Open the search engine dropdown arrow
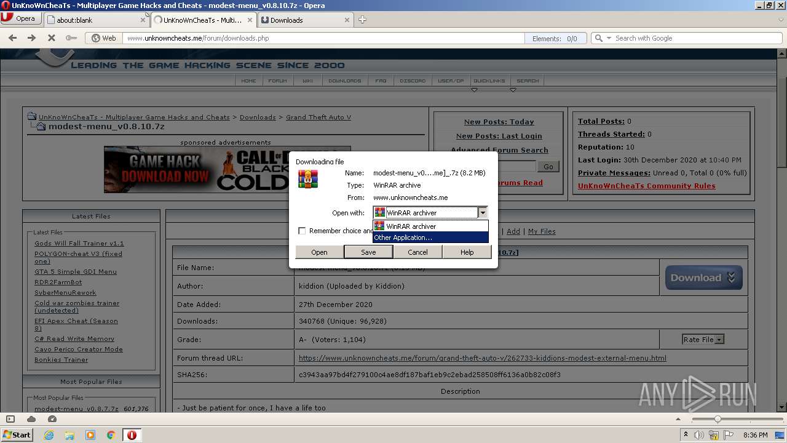 (x=609, y=38)
